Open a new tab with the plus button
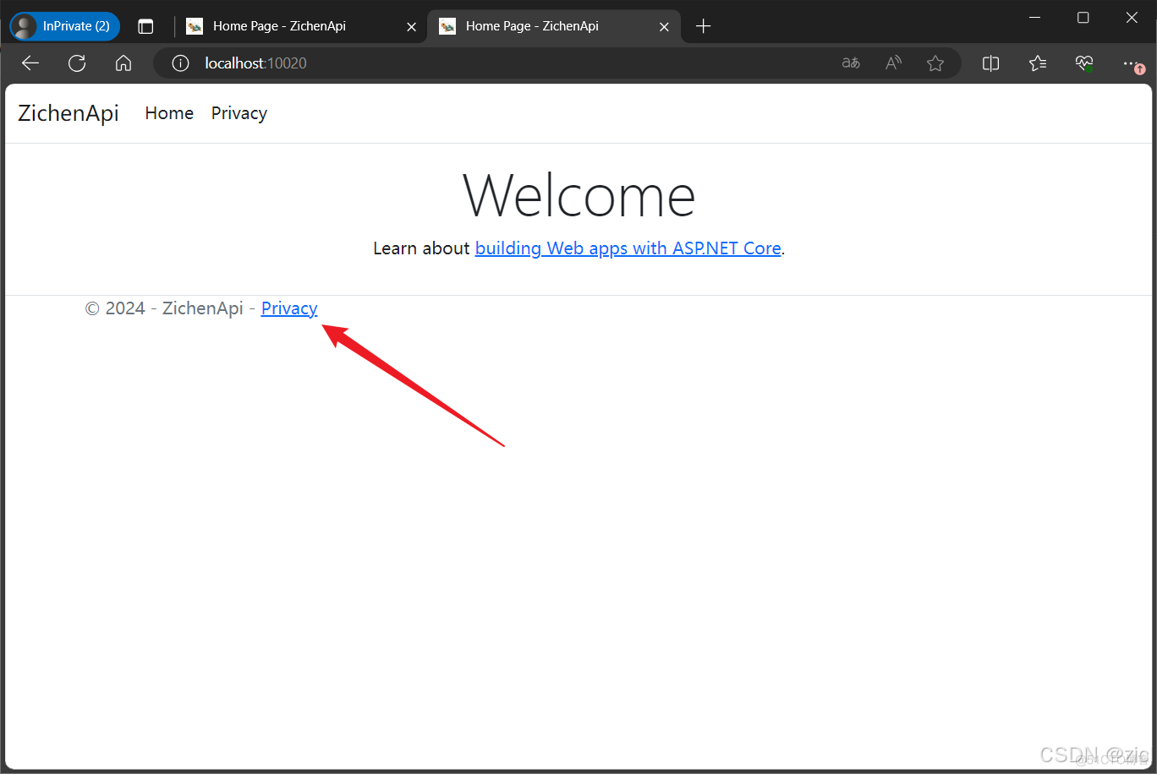The height and width of the screenshot is (774, 1157). point(703,26)
